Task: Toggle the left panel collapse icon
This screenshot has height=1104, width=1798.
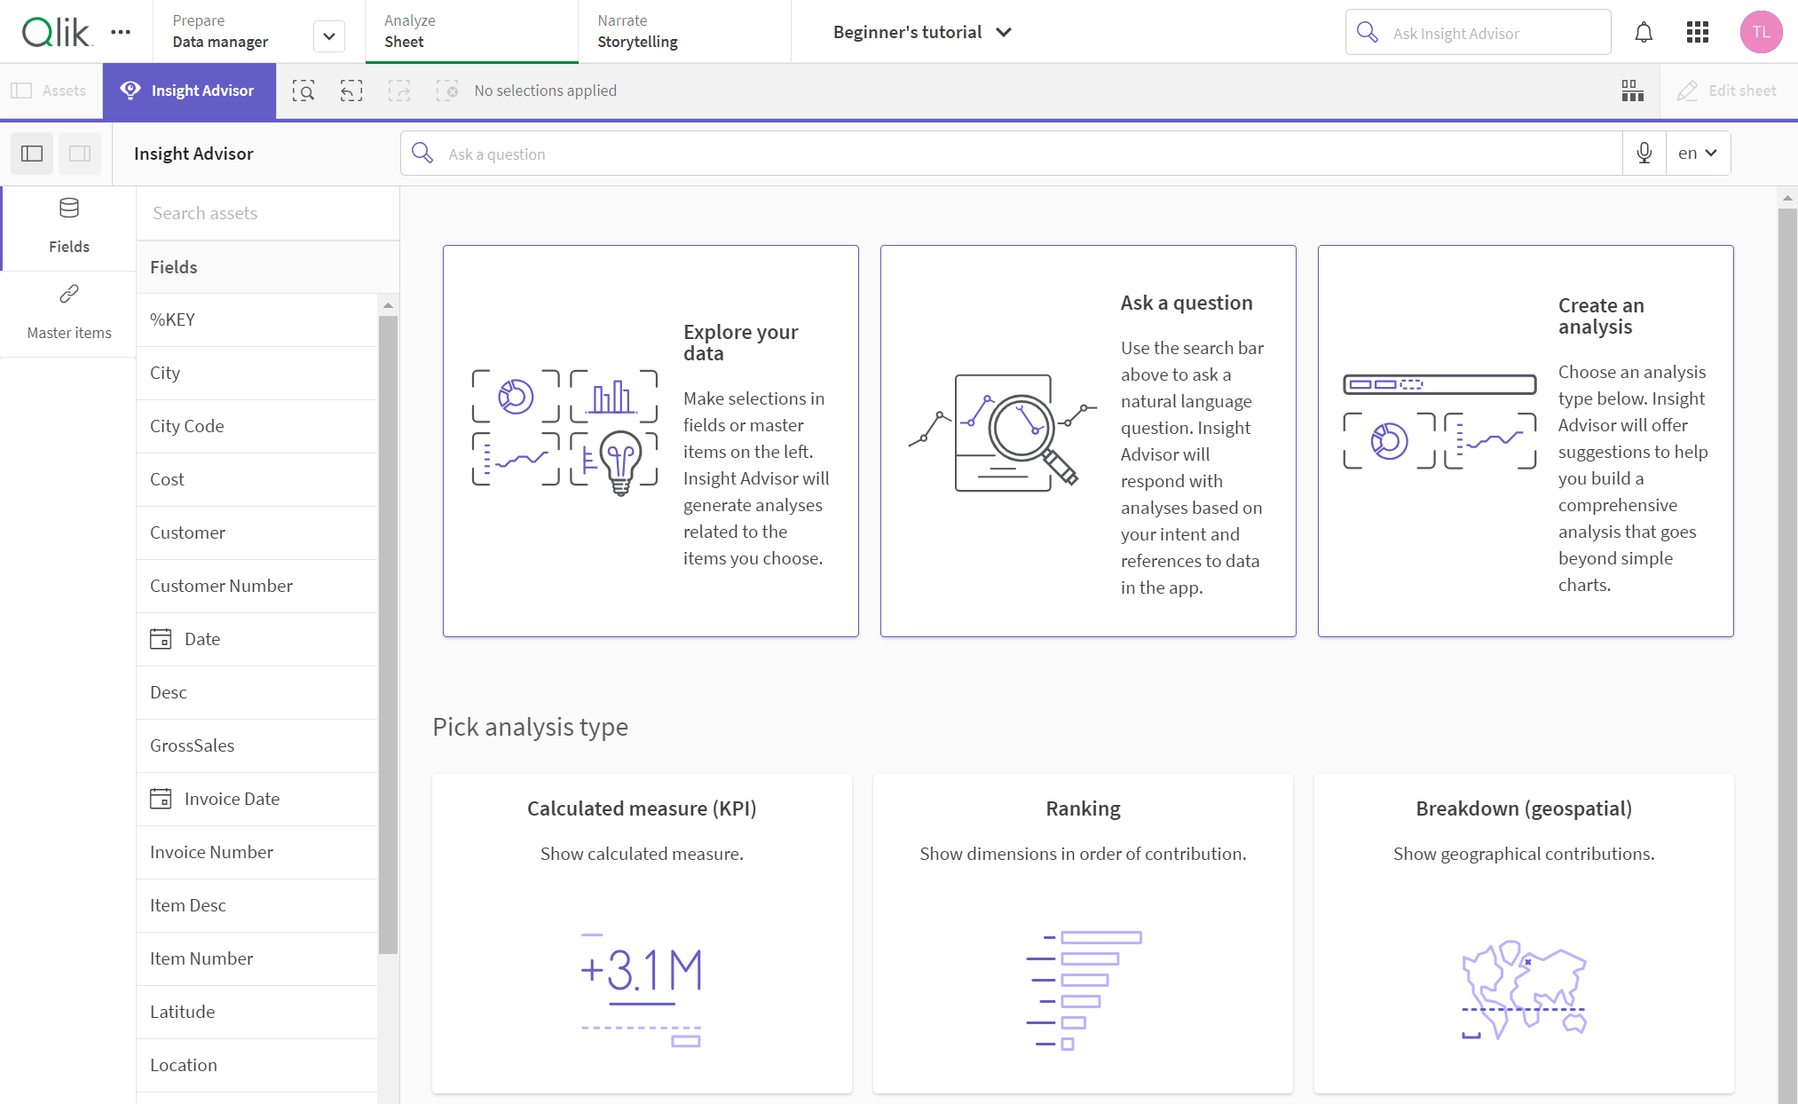Action: click(x=32, y=153)
